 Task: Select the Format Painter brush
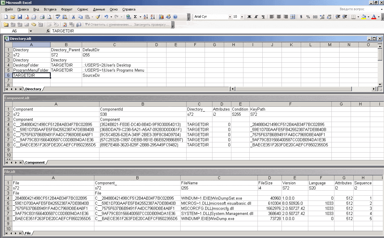(x=97, y=17)
